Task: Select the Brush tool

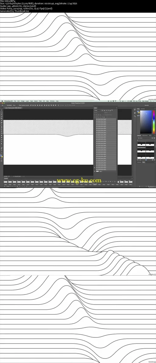Action: [2, 125]
